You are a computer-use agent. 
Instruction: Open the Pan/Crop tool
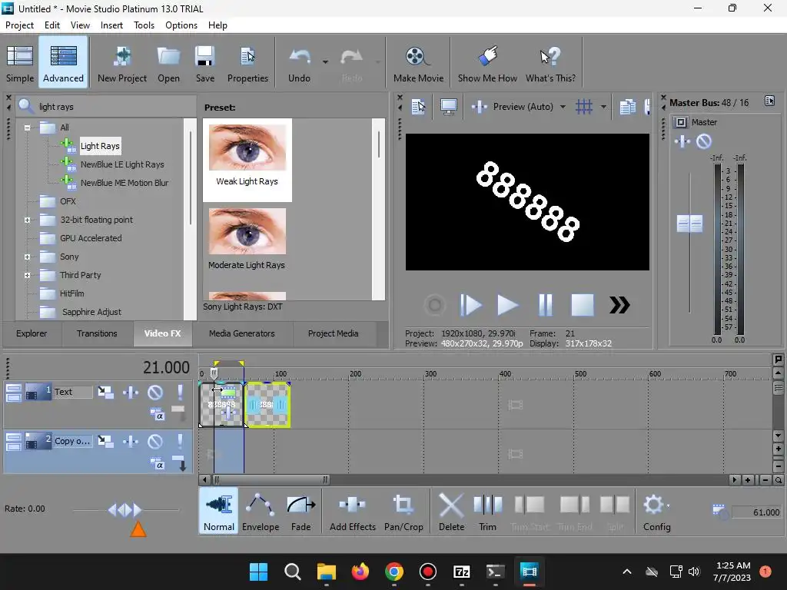[403, 511]
